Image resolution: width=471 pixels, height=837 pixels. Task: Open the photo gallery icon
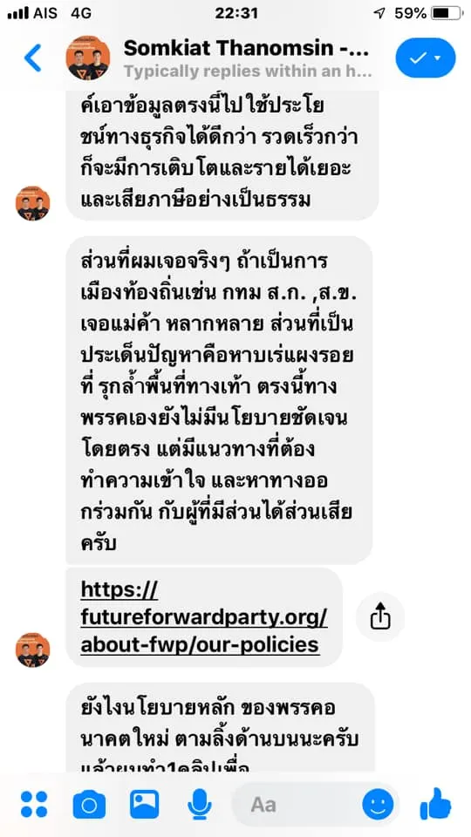coord(144,804)
